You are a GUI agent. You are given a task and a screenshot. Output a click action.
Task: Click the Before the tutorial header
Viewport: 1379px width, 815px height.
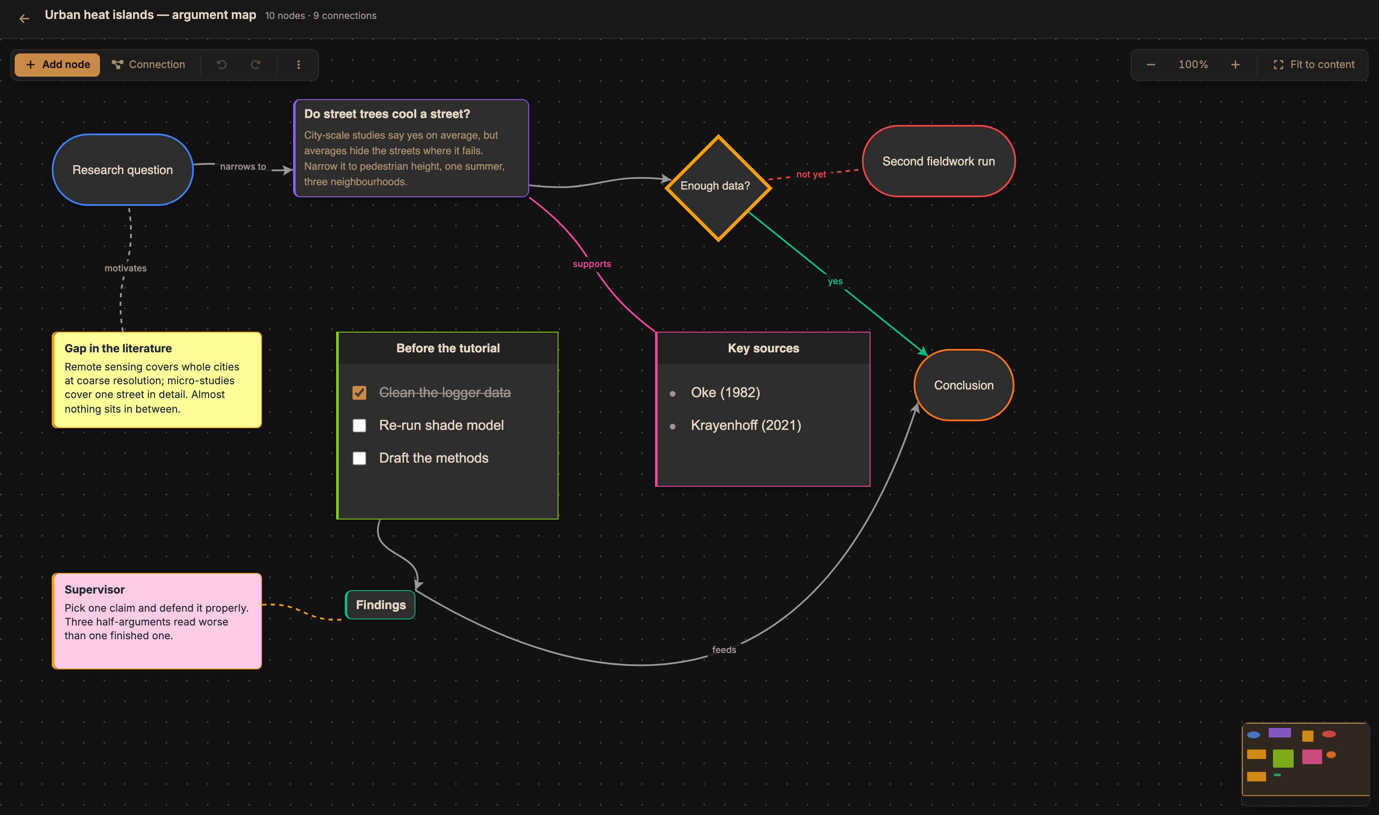click(448, 348)
